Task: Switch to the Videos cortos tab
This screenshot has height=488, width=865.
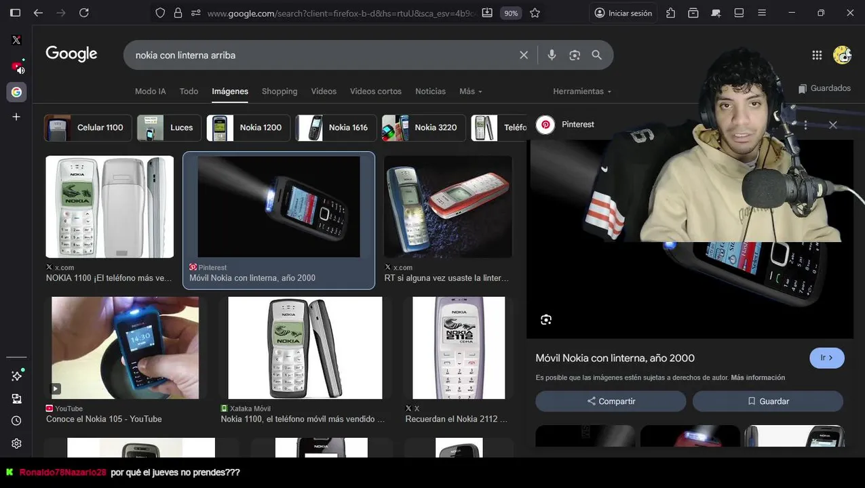Action: [376, 91]
